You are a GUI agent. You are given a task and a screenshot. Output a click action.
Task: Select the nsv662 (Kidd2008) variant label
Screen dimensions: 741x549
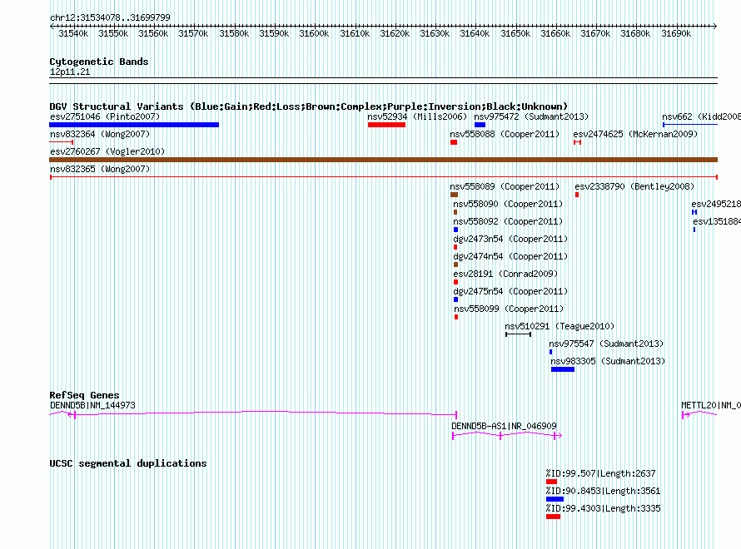point(701,116)
